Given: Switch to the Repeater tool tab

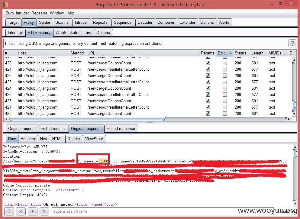Looking at the screenshot, I should tap(101, 23).
